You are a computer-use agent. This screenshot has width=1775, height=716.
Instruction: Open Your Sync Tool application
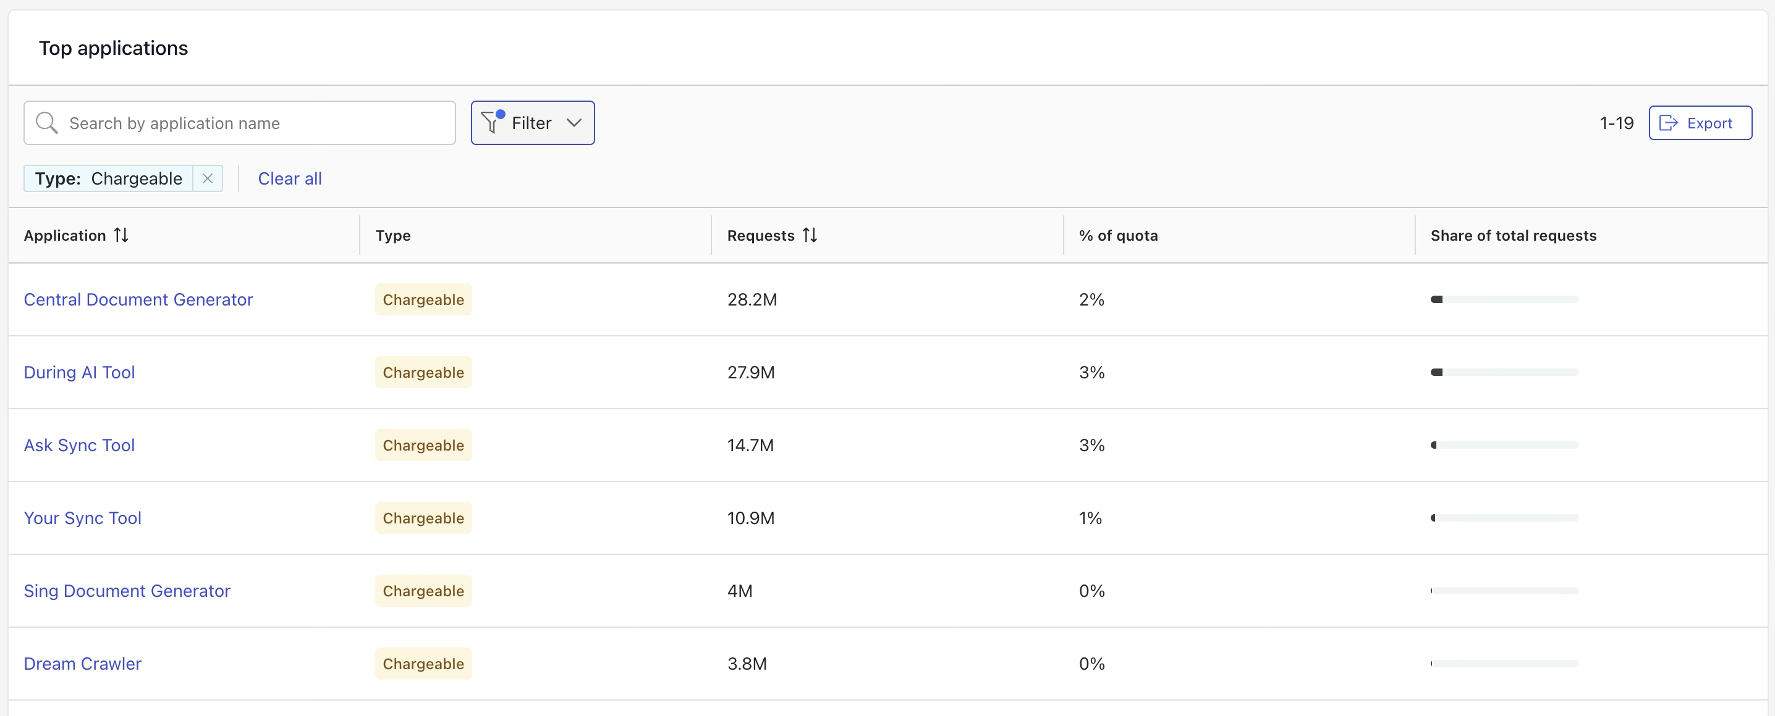(83, 518)
